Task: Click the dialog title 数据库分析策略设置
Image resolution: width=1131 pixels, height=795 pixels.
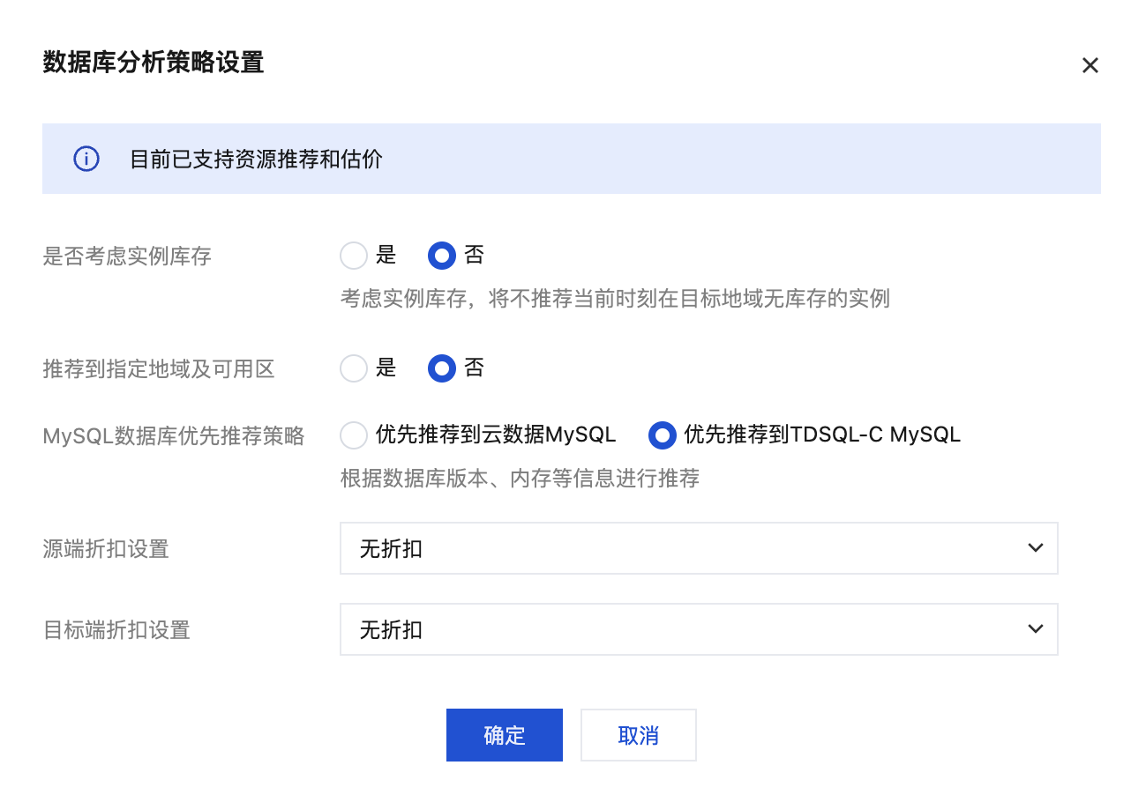Action: point(154,63)
